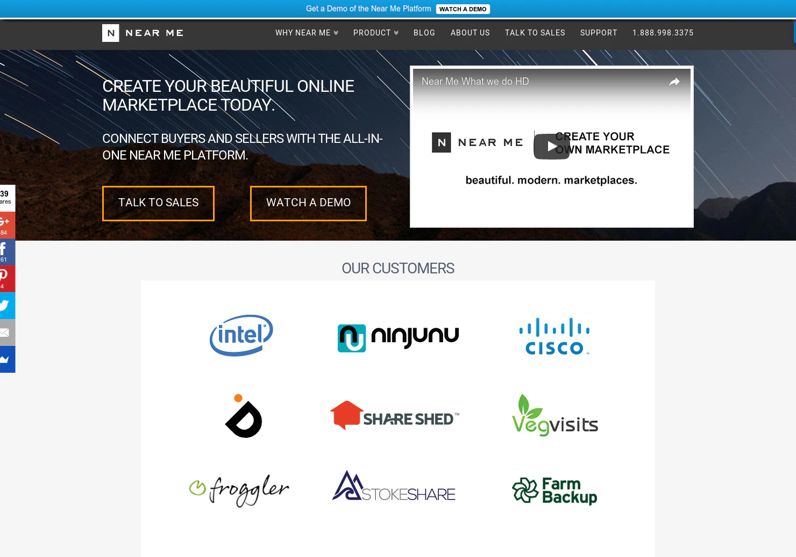
Task: Open the VegVisits customer logo
Action: (x=555, y=415)
